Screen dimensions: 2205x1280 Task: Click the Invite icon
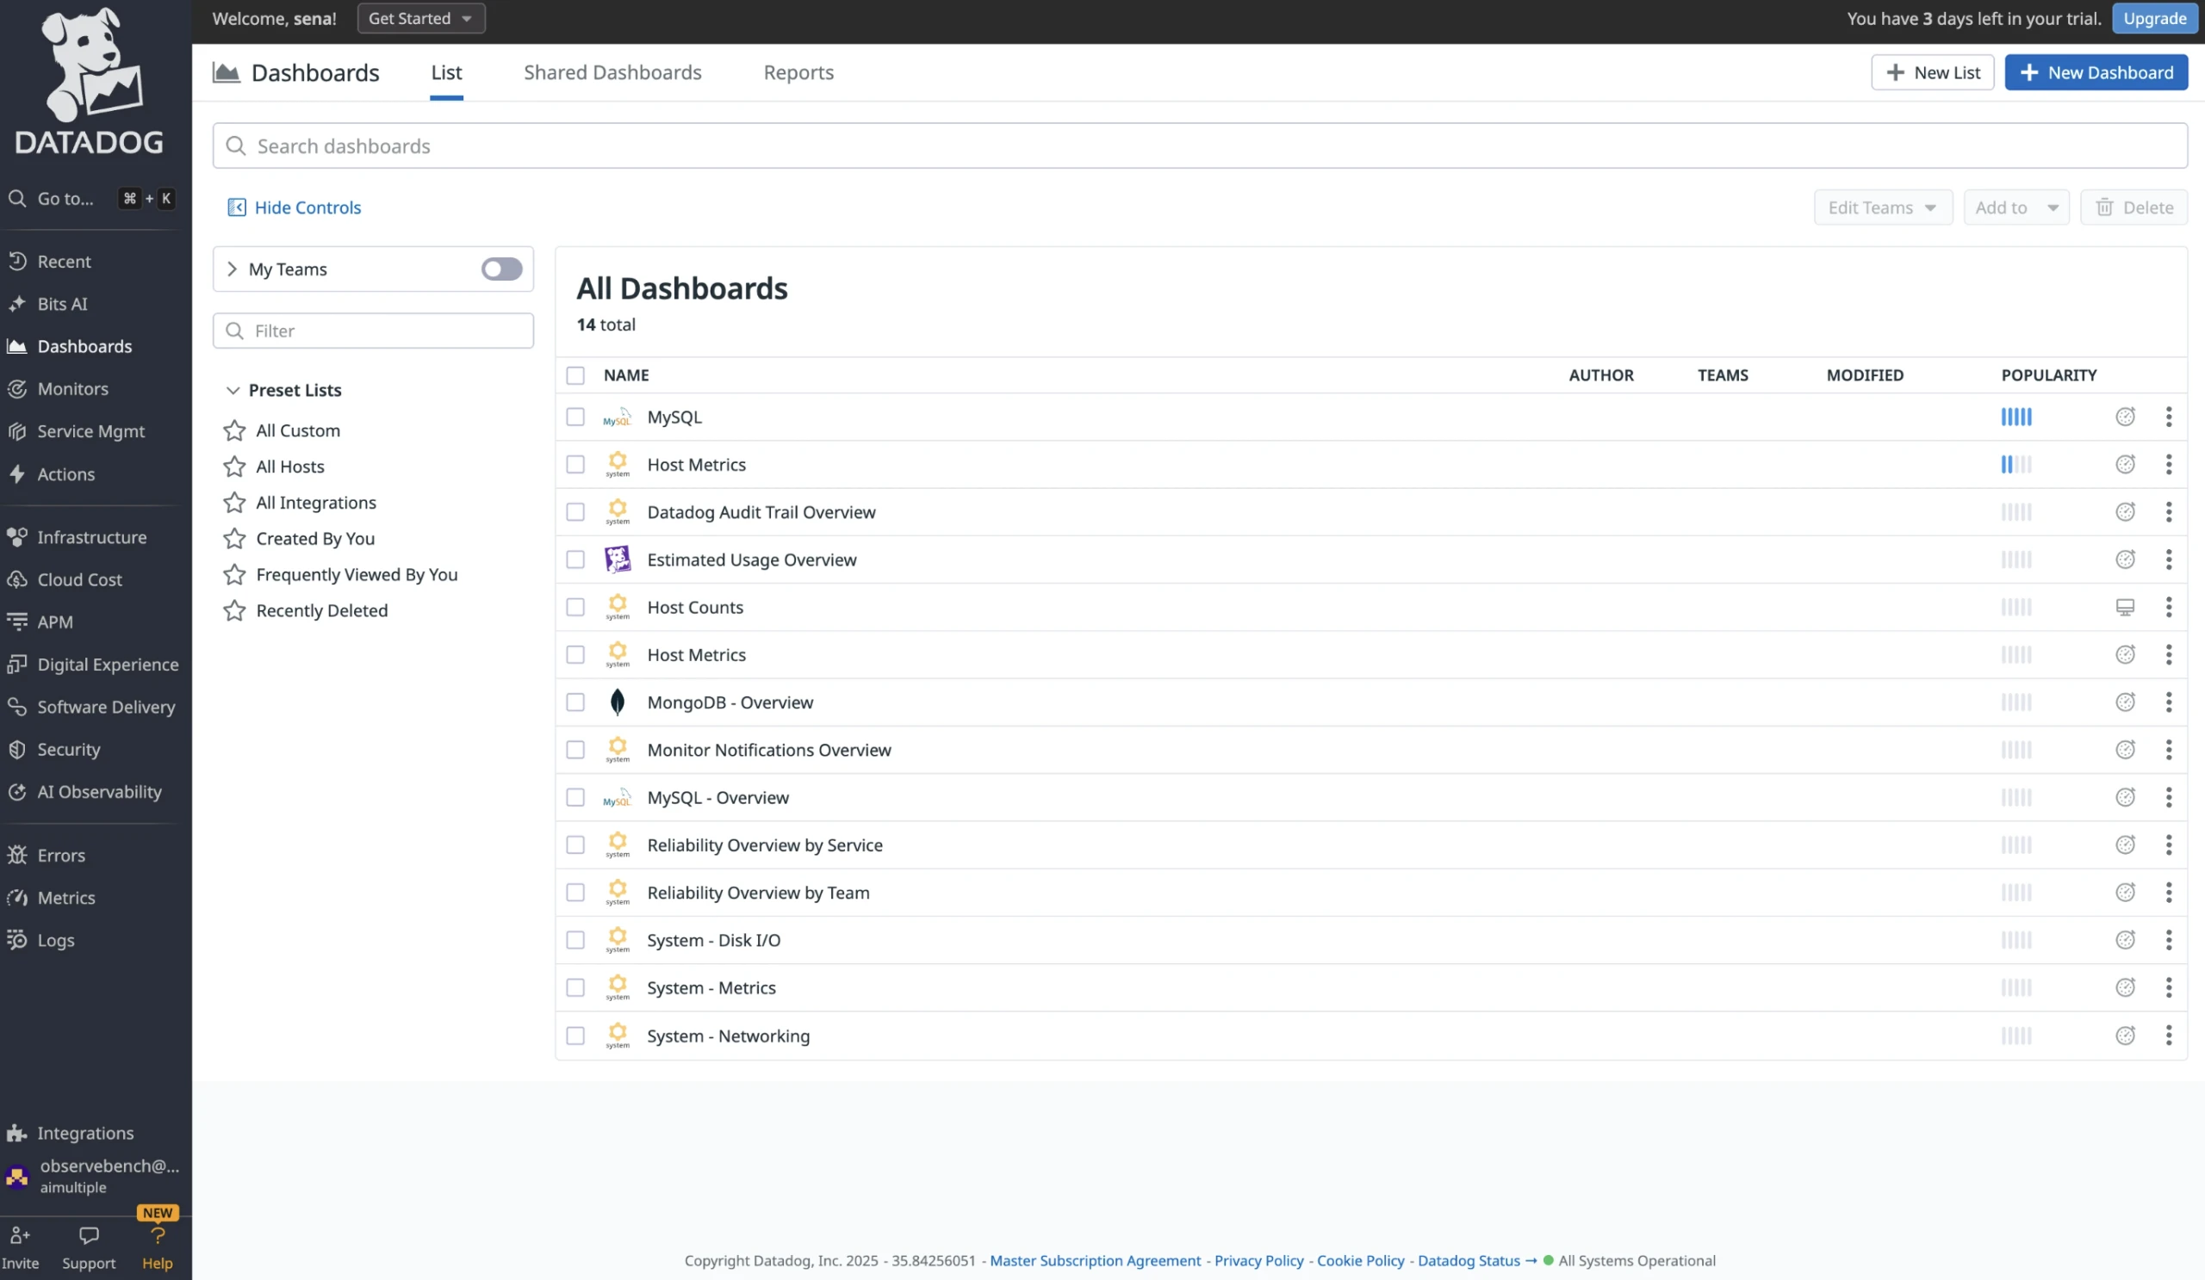tap(19, 1234)
